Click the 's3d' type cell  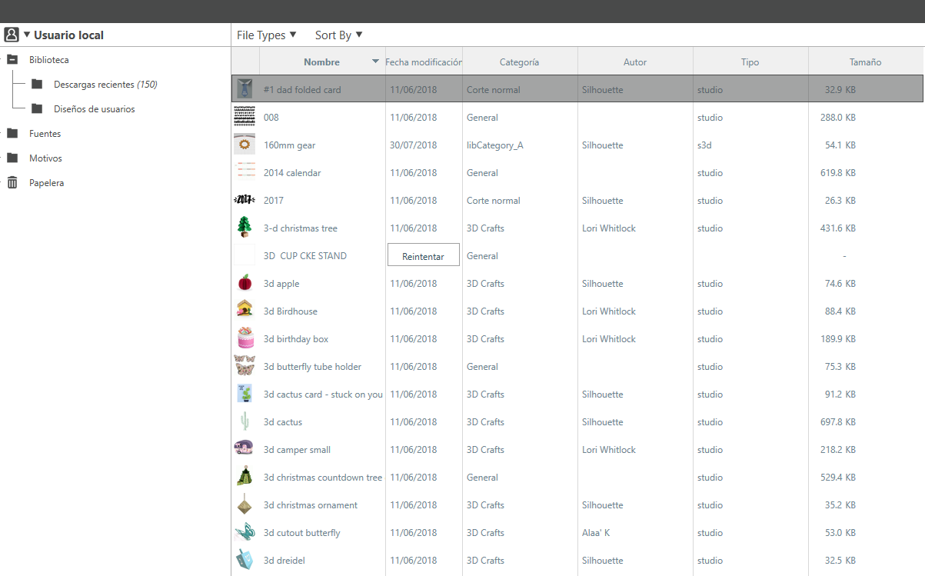click(x=704, y=145)
